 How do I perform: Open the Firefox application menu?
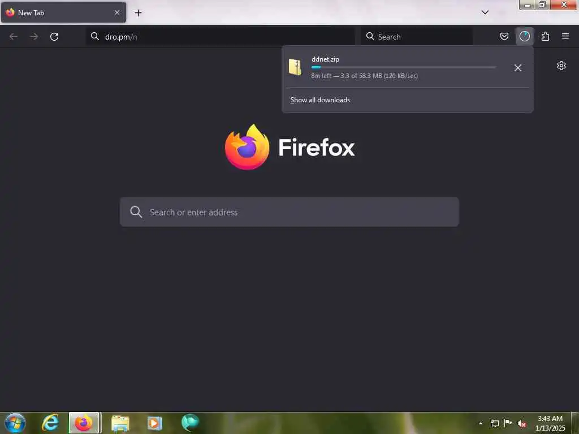565,36
